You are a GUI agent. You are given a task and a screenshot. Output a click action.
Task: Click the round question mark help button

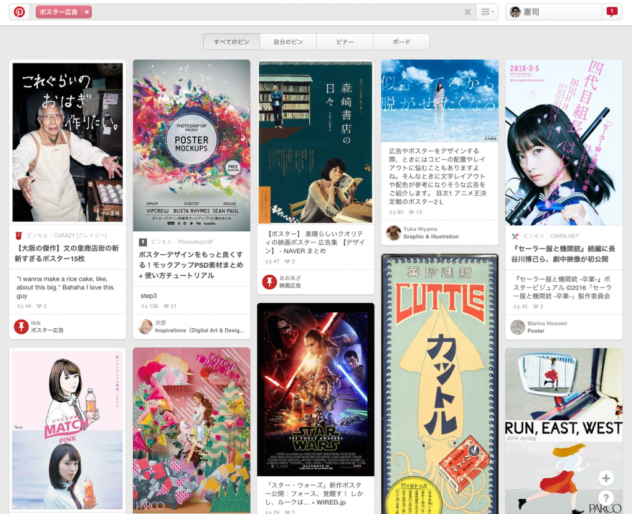pyautogui.click(x=606, y=499)
